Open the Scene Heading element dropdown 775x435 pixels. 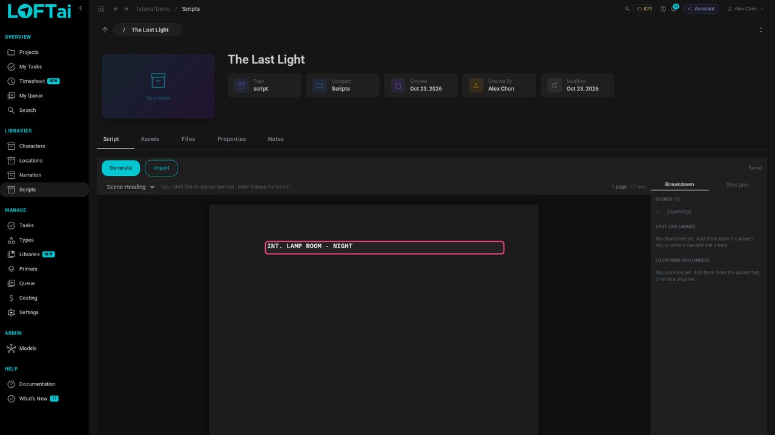click(x=129, y=187)
